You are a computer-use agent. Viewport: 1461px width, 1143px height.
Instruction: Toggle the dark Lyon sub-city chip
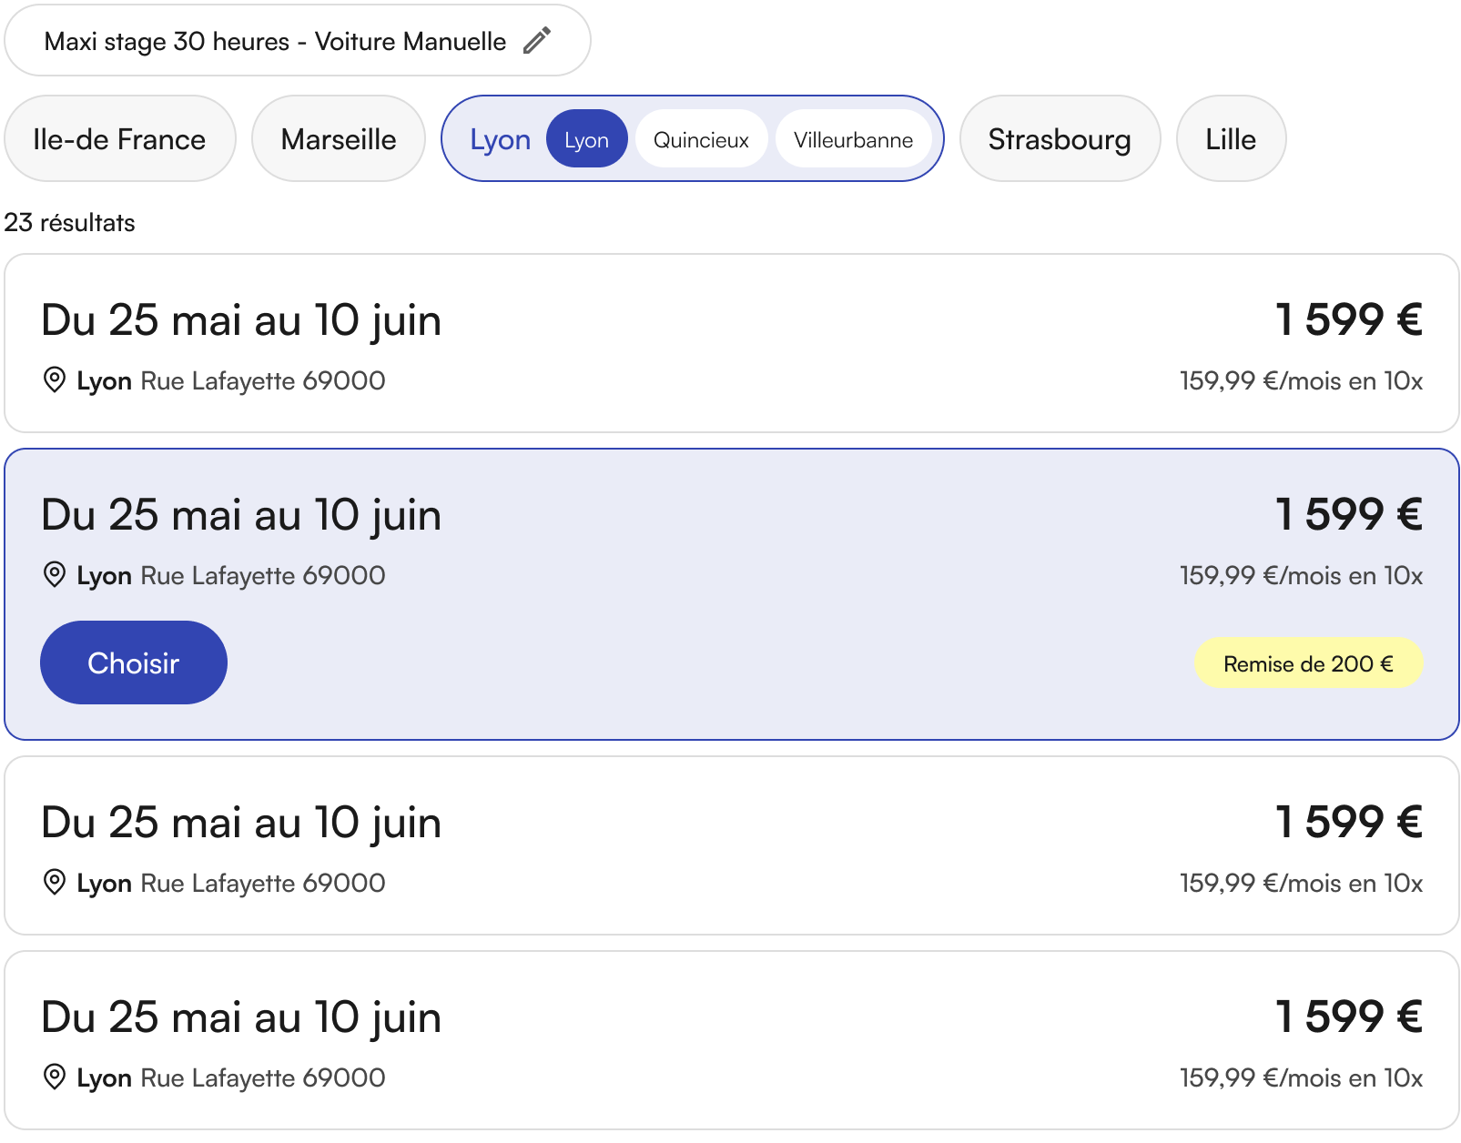click(586, 139)
